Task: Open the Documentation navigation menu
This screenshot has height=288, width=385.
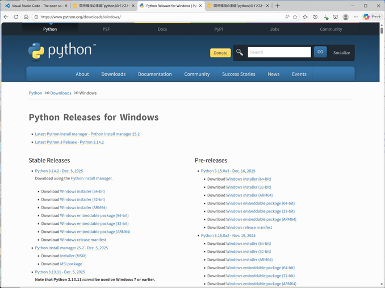Action: 154,74
